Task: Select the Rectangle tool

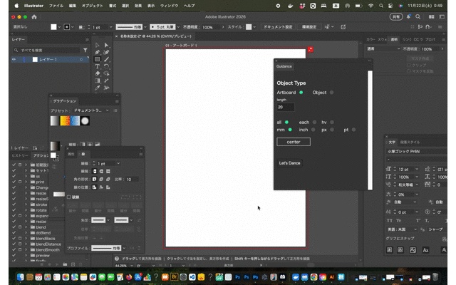Action: [98, 59]
